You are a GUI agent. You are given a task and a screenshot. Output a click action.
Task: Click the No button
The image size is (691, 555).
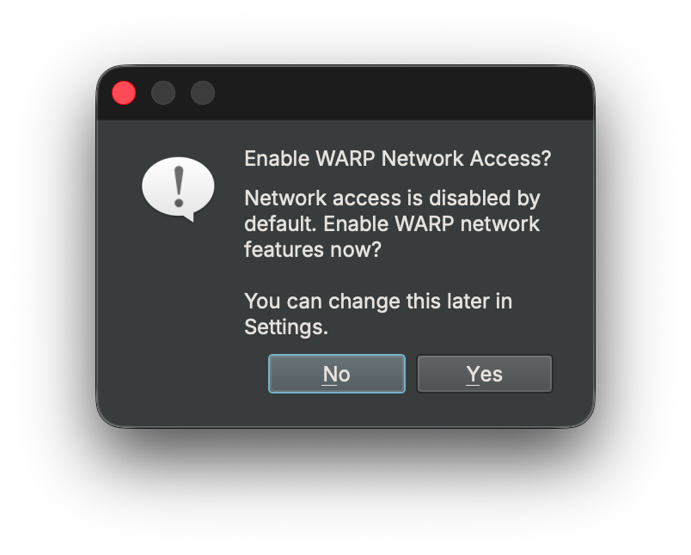pyautogui.click(x=336, y=374)
